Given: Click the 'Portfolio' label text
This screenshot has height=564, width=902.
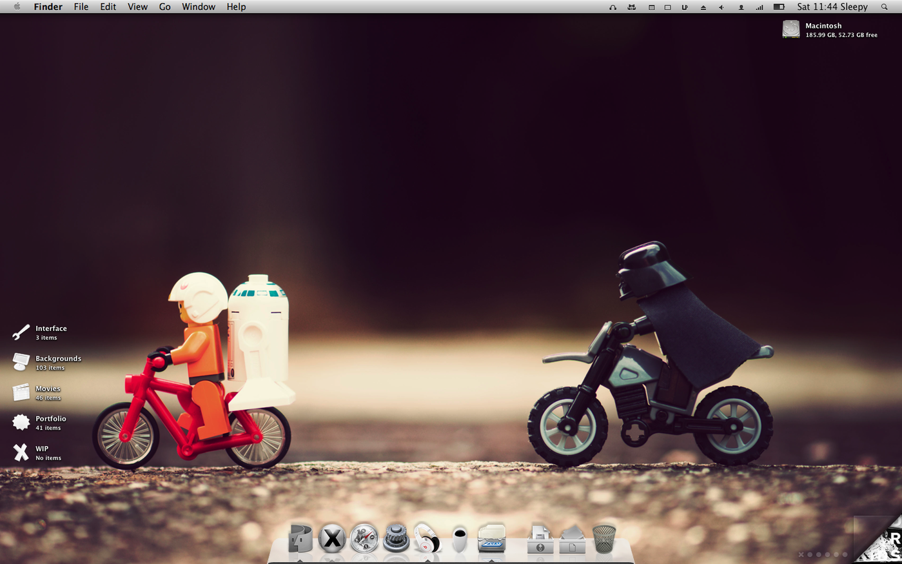Looking at the screenshot, I should (x=51, y=419).
